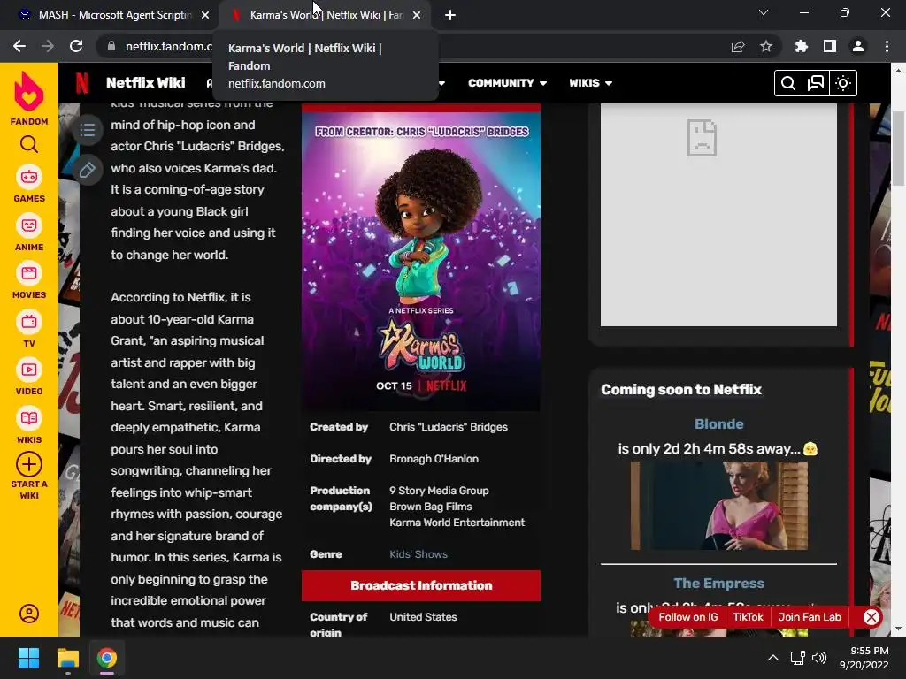Viewport: 906px width, 679px height.
Task: Open the Movies section in sidebar
Action: pos(29,281)
